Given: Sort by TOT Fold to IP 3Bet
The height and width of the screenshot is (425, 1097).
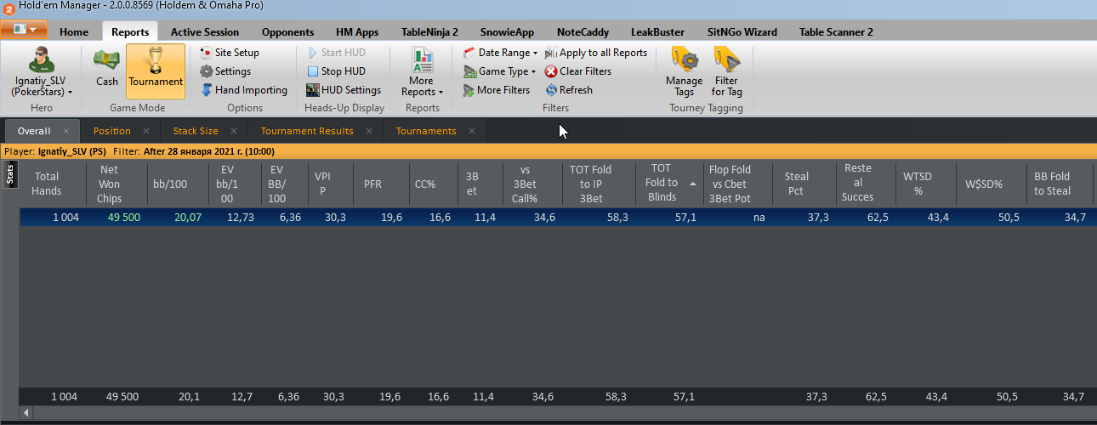Looking at the screenshot, I should click(599, 184).
